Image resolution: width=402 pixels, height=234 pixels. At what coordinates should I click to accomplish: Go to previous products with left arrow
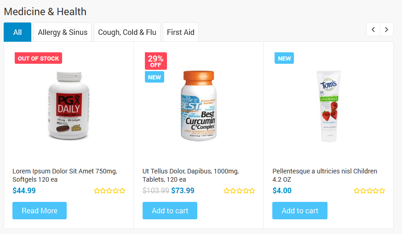(373, 29)
